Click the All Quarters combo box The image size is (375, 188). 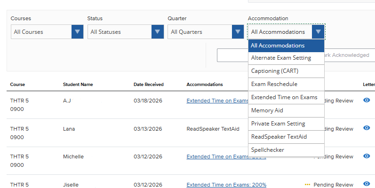[206, 32]
